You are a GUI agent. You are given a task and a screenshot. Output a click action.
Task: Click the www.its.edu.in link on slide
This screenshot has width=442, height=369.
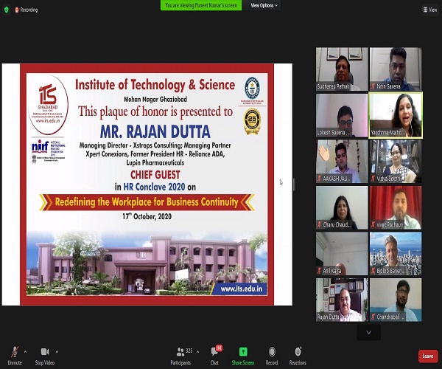pos(242,289)
